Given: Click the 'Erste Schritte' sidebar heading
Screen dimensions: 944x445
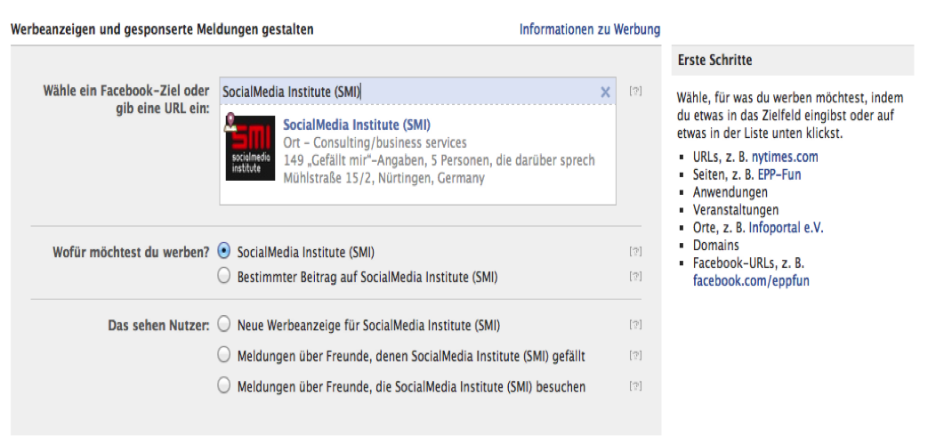Looking at the screenshot, I should tap(714, 61).
